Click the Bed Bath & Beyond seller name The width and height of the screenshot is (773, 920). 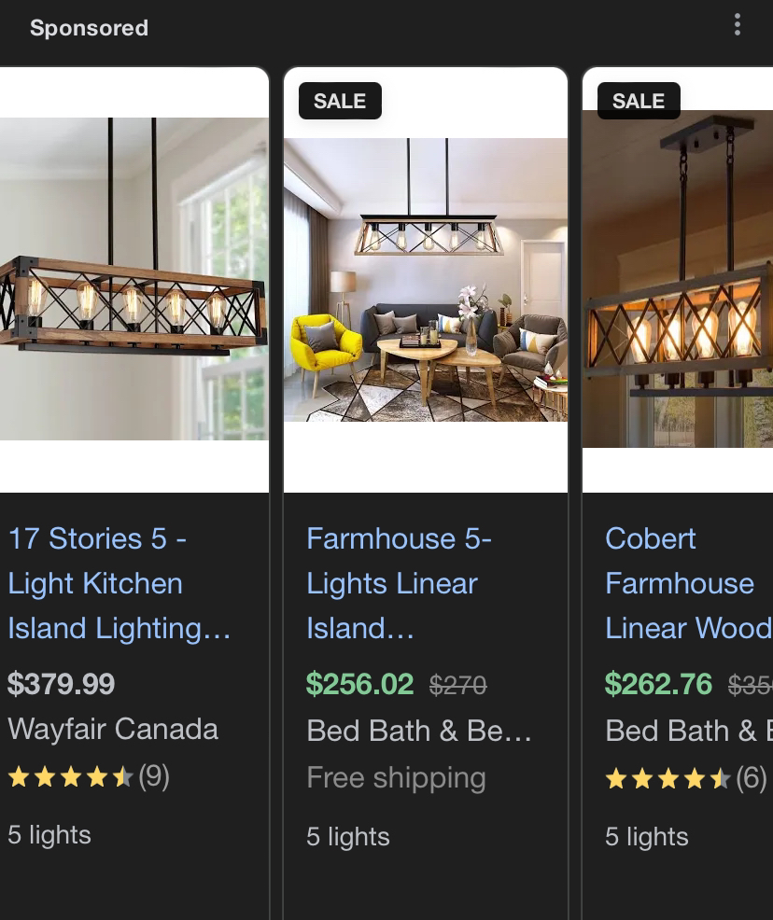(420, 731)
